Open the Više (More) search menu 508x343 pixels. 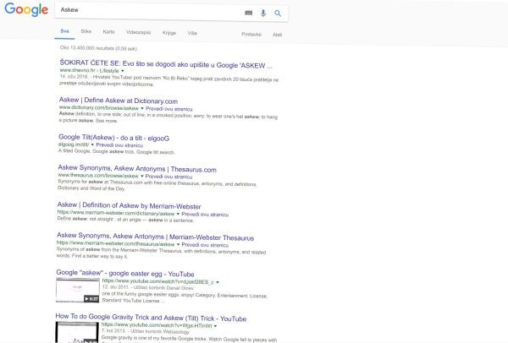point(192,31)
